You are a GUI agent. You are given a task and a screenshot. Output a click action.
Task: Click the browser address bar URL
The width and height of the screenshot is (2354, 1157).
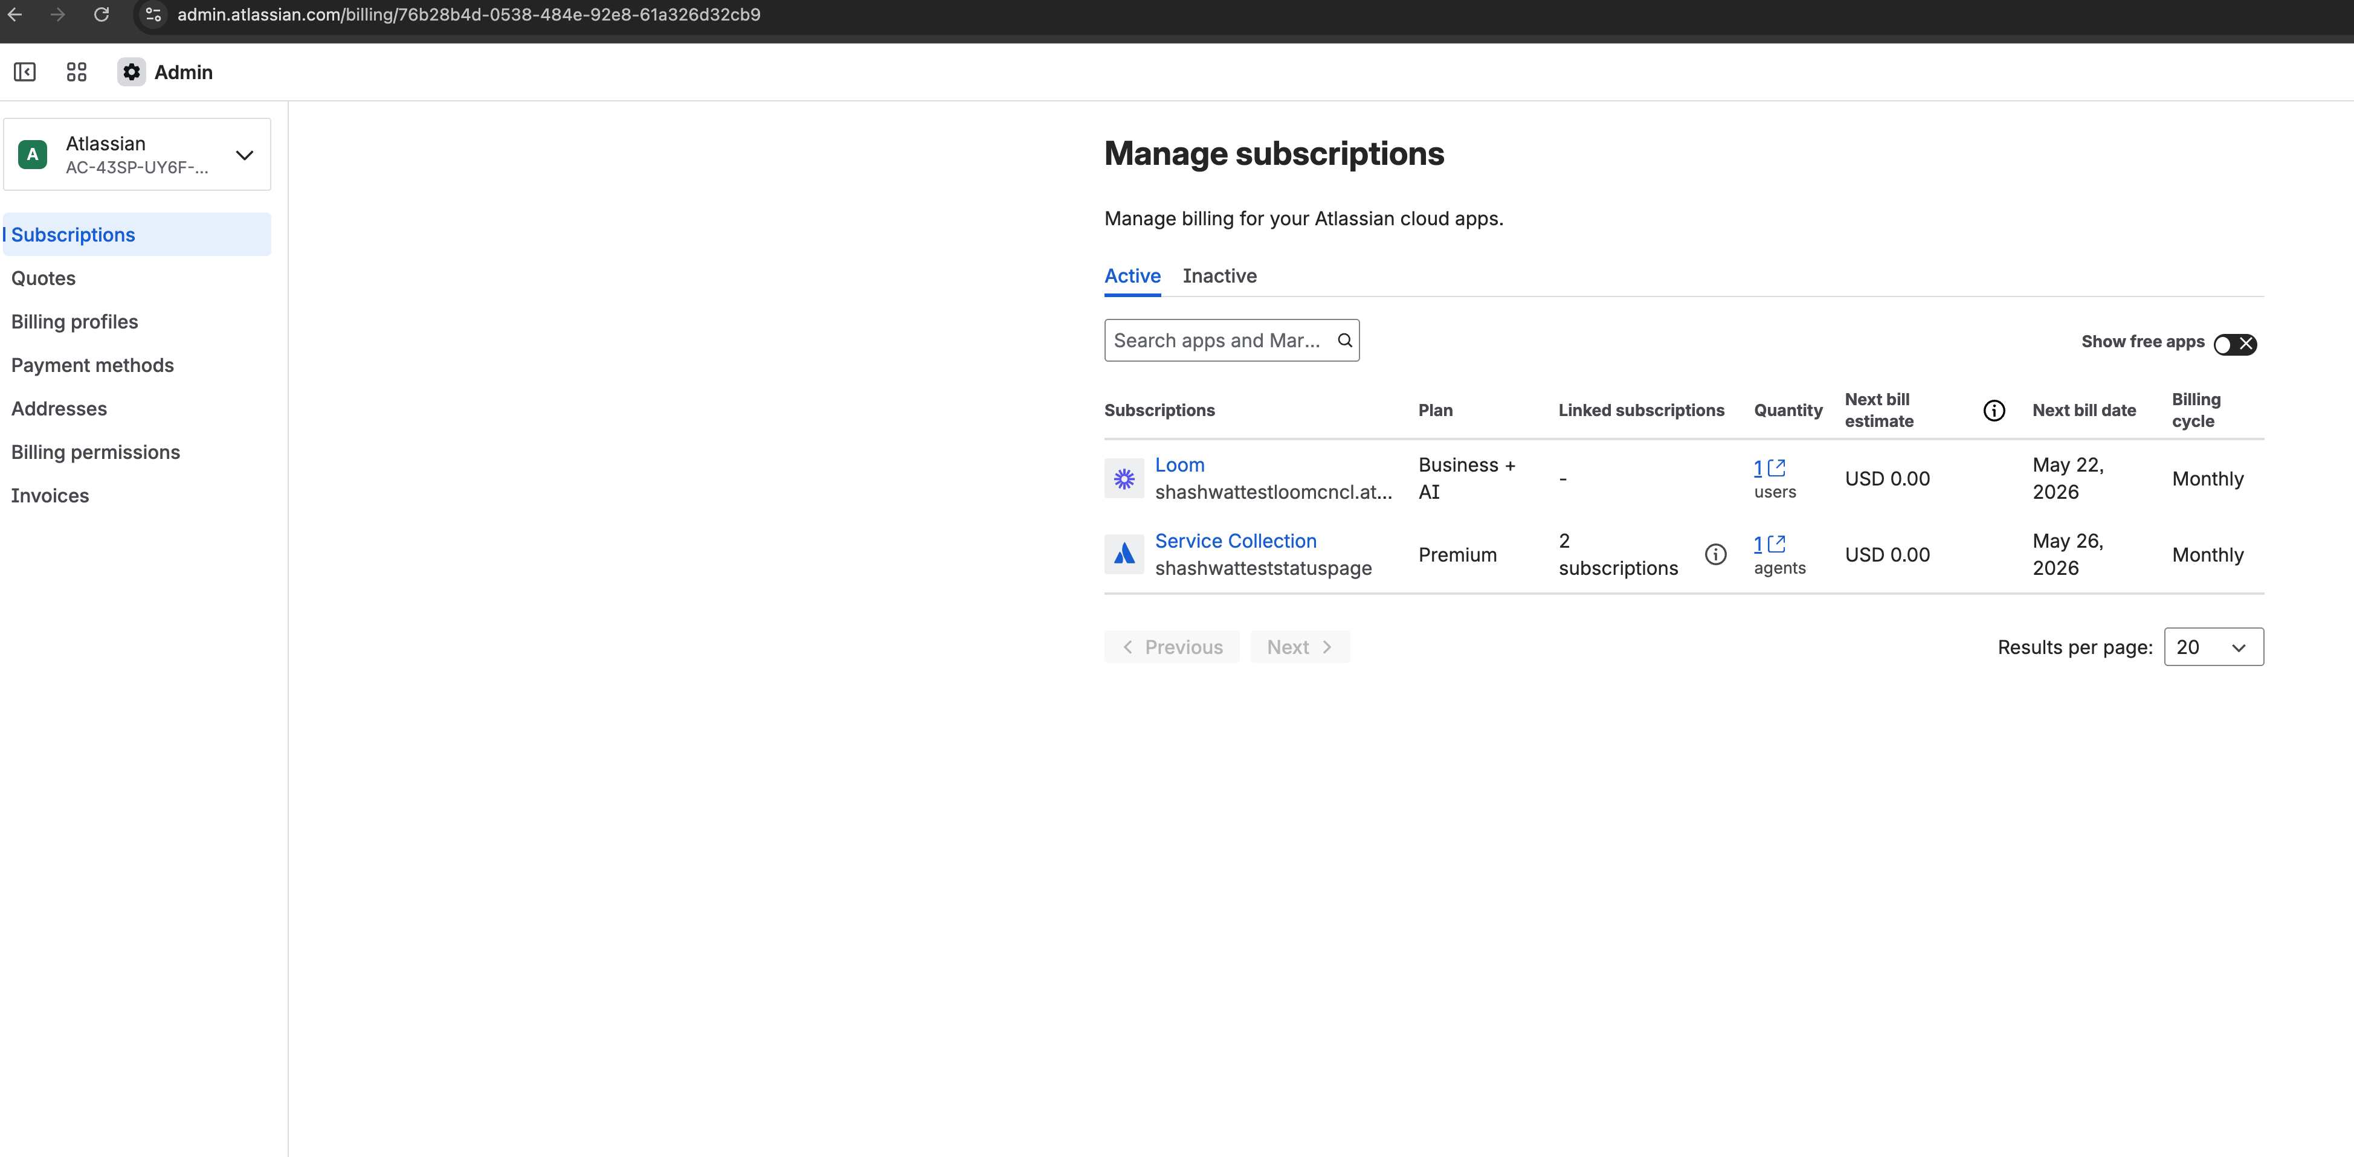469,14
